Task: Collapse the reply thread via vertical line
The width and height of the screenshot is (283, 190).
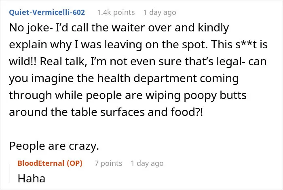Action: pyautogui.click(x=9, y=173)
